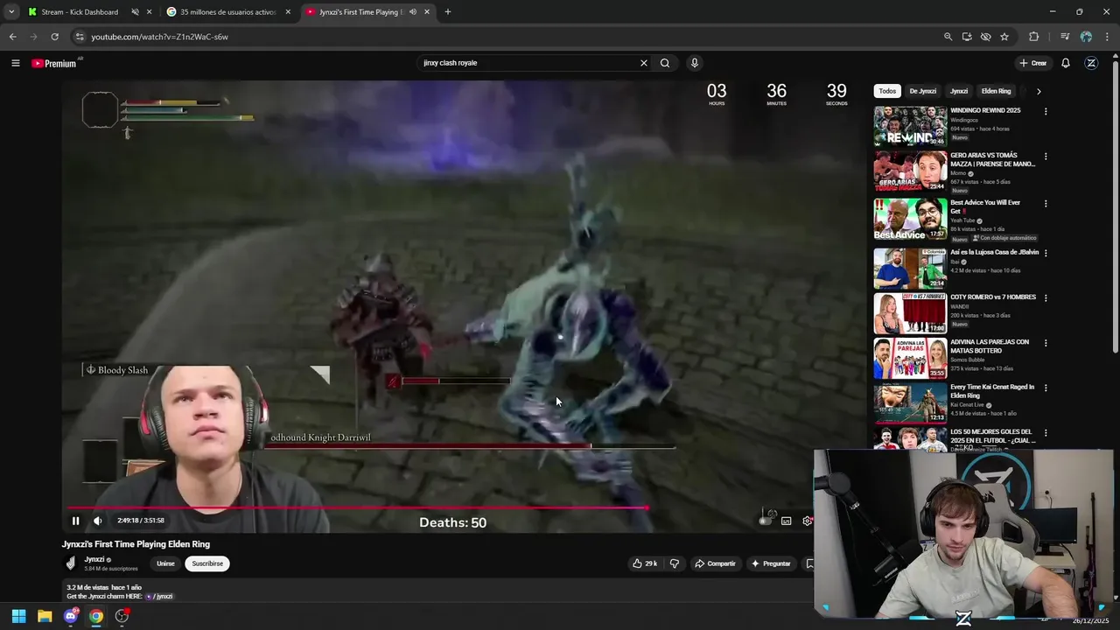
Task: Open a new browser tab
Action: pos(448,12)
